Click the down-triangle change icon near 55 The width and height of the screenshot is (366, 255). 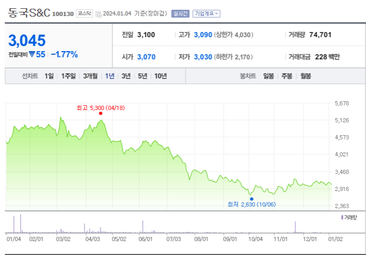click(x=32, y=55)
